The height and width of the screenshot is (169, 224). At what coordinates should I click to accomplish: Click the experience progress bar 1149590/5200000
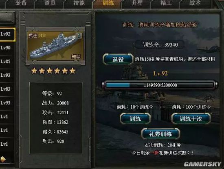pos(160,85)
